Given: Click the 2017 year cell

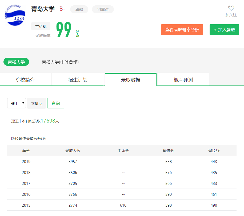Looking at the screenshot, I should (26, 183).
